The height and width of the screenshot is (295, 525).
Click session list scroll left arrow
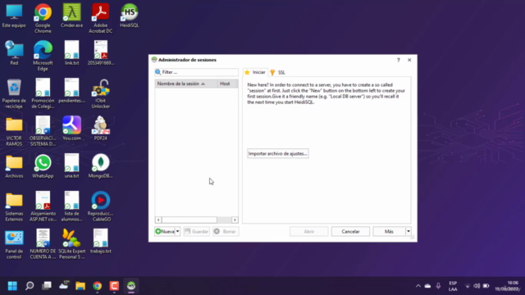pyautogui.click(x=158, y=220)
